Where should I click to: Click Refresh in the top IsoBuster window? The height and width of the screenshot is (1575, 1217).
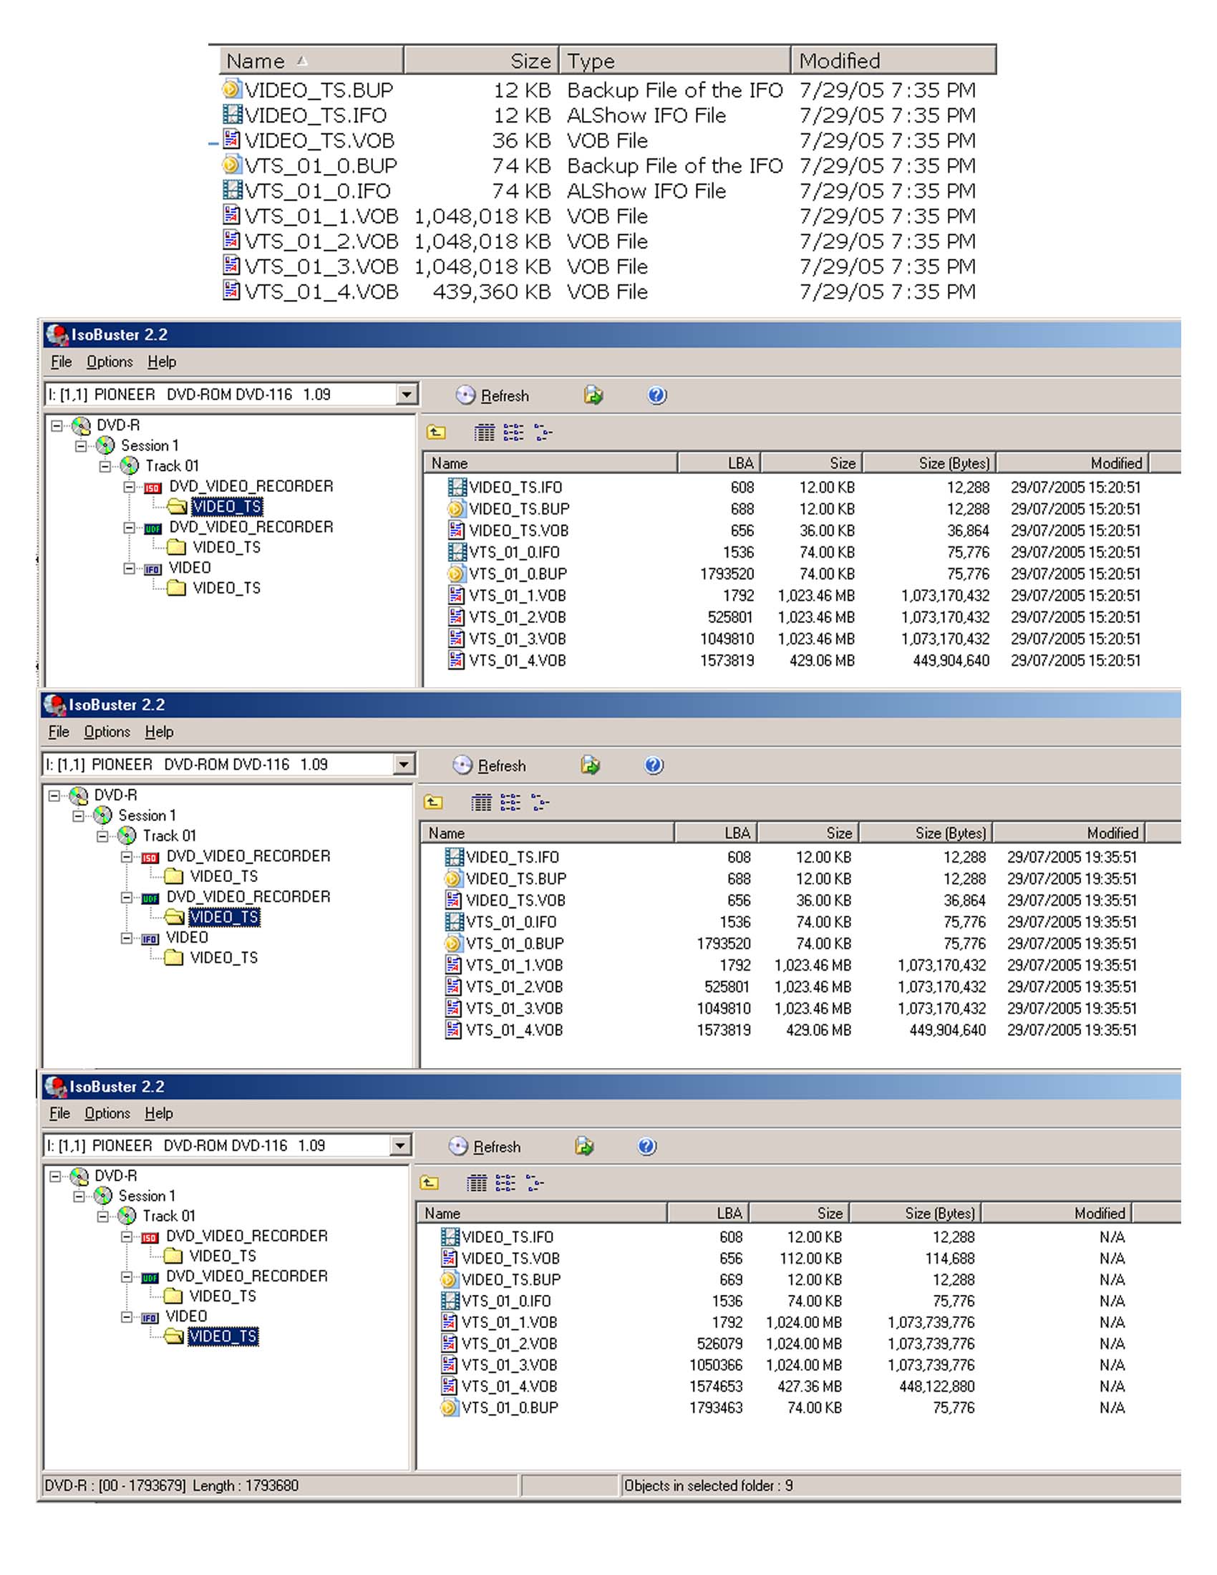[x=493, y=395]
